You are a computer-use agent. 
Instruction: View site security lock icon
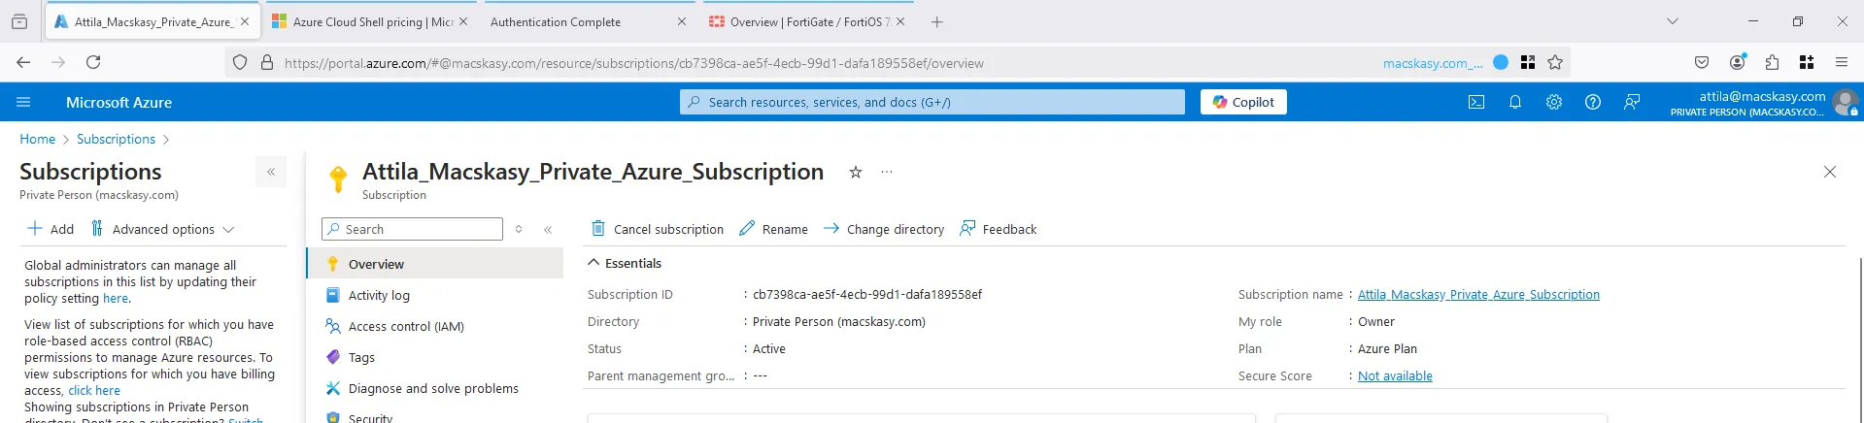pyautogui.click(x=267, y=63)
